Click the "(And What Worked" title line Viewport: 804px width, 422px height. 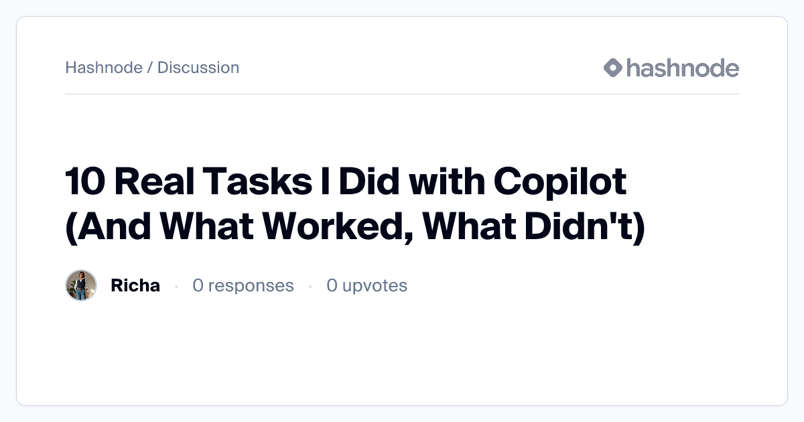[355, 228]
